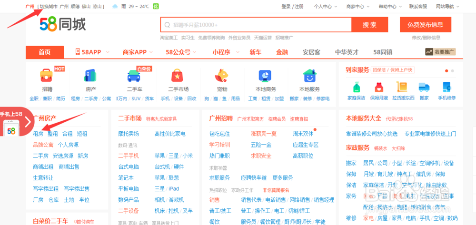Go to the 首页 tab

click(x=45, y=52)
